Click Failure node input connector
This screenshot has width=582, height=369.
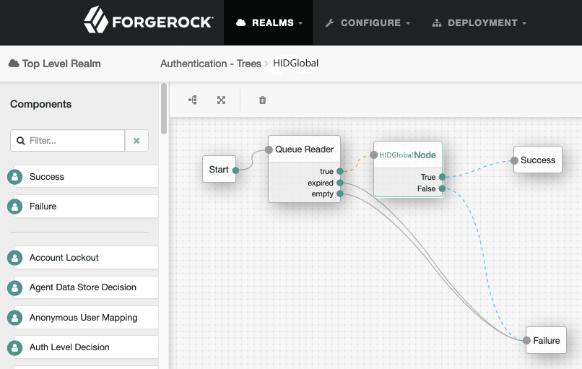click(526, 340)
